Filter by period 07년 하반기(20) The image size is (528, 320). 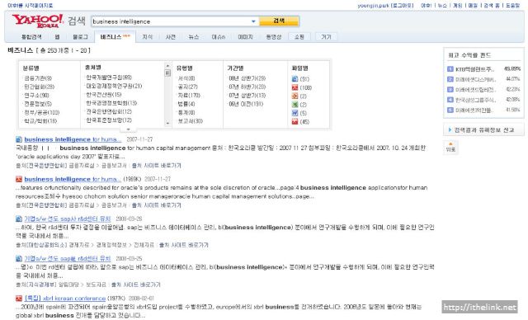click(247, 87)
